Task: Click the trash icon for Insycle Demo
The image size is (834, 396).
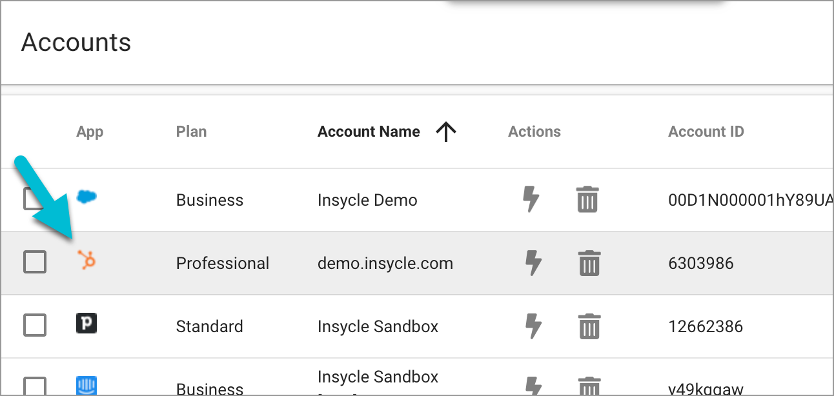Action: click(587, 200)
